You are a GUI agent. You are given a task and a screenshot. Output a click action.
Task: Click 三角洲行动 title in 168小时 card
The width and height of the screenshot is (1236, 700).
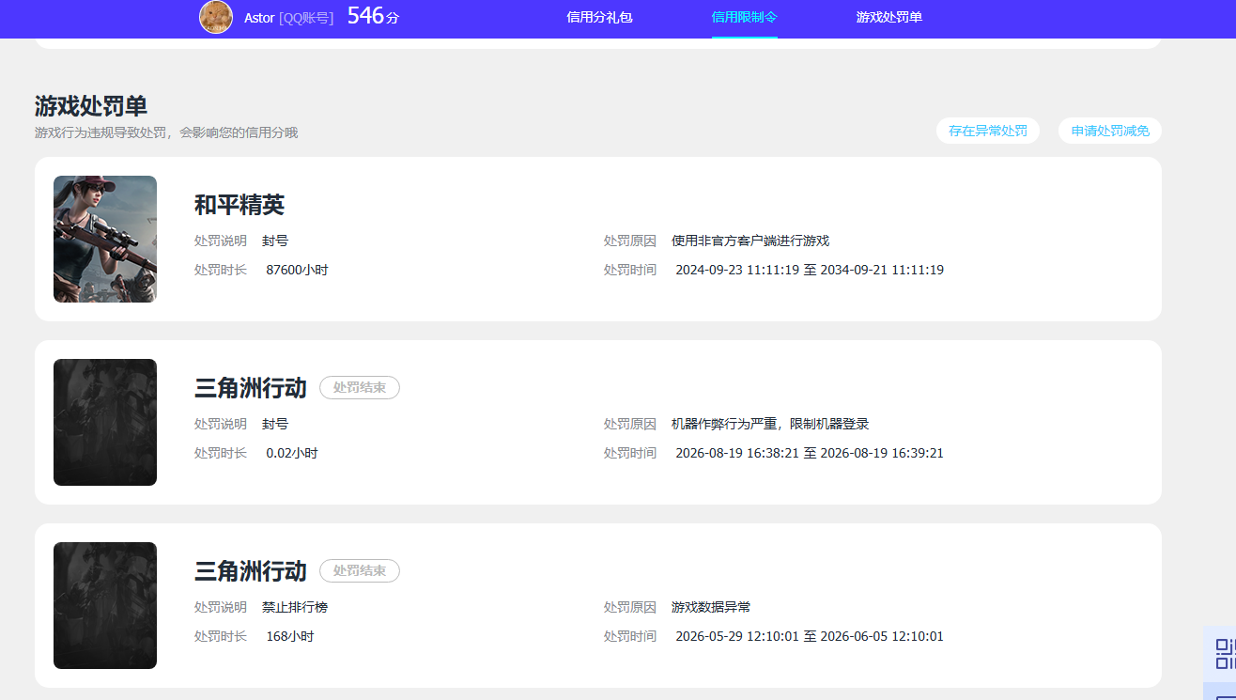pos(251,570)
